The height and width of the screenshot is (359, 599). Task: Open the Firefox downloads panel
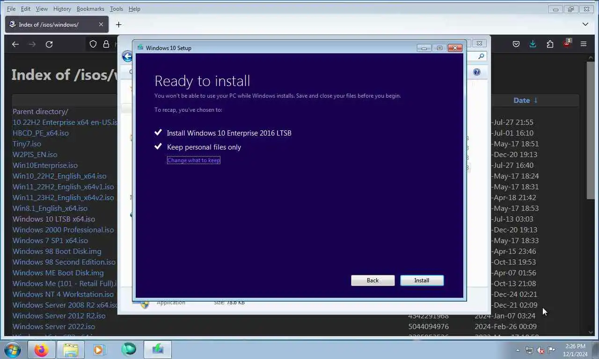pyautogui.click(x=533, y=44)
